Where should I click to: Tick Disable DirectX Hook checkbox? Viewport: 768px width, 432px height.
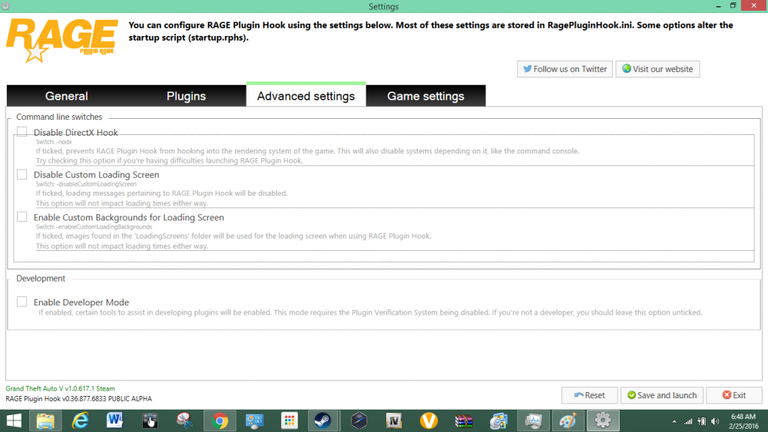click(x=22, y=132)
